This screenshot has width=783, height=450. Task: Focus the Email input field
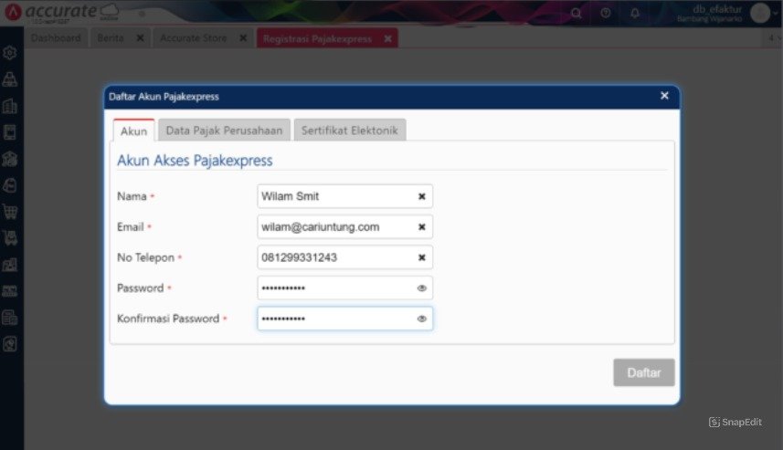pyautogui.click(x=344, y=227)
